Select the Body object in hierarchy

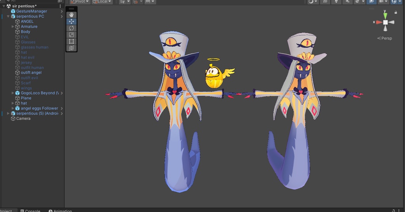pyautogui.click(x=25, y=32)
